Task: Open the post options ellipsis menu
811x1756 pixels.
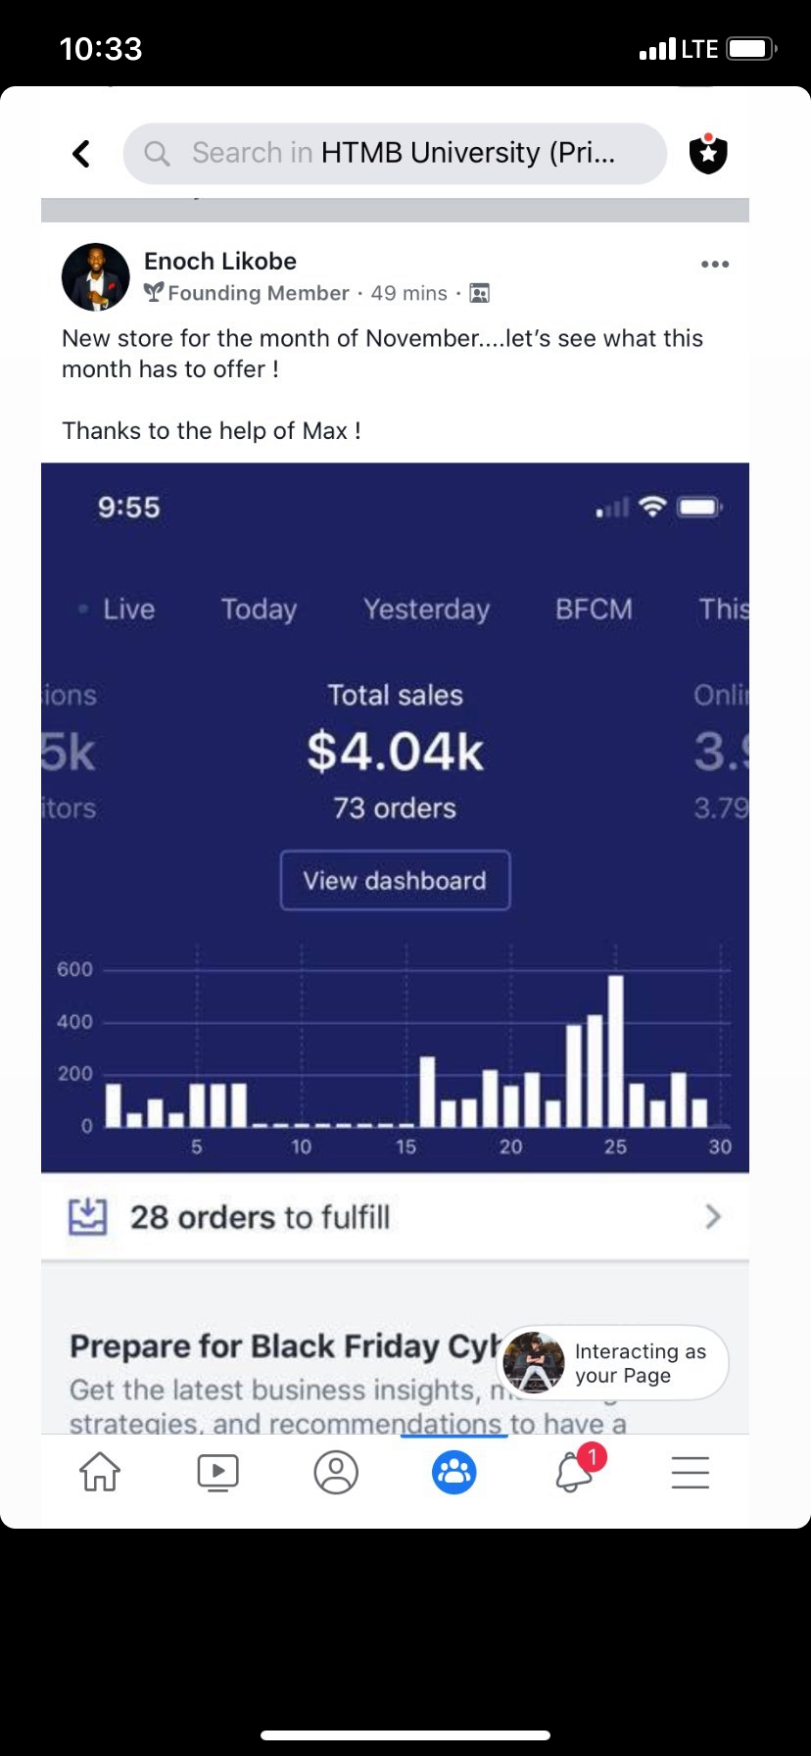Action: click(715, 265)
